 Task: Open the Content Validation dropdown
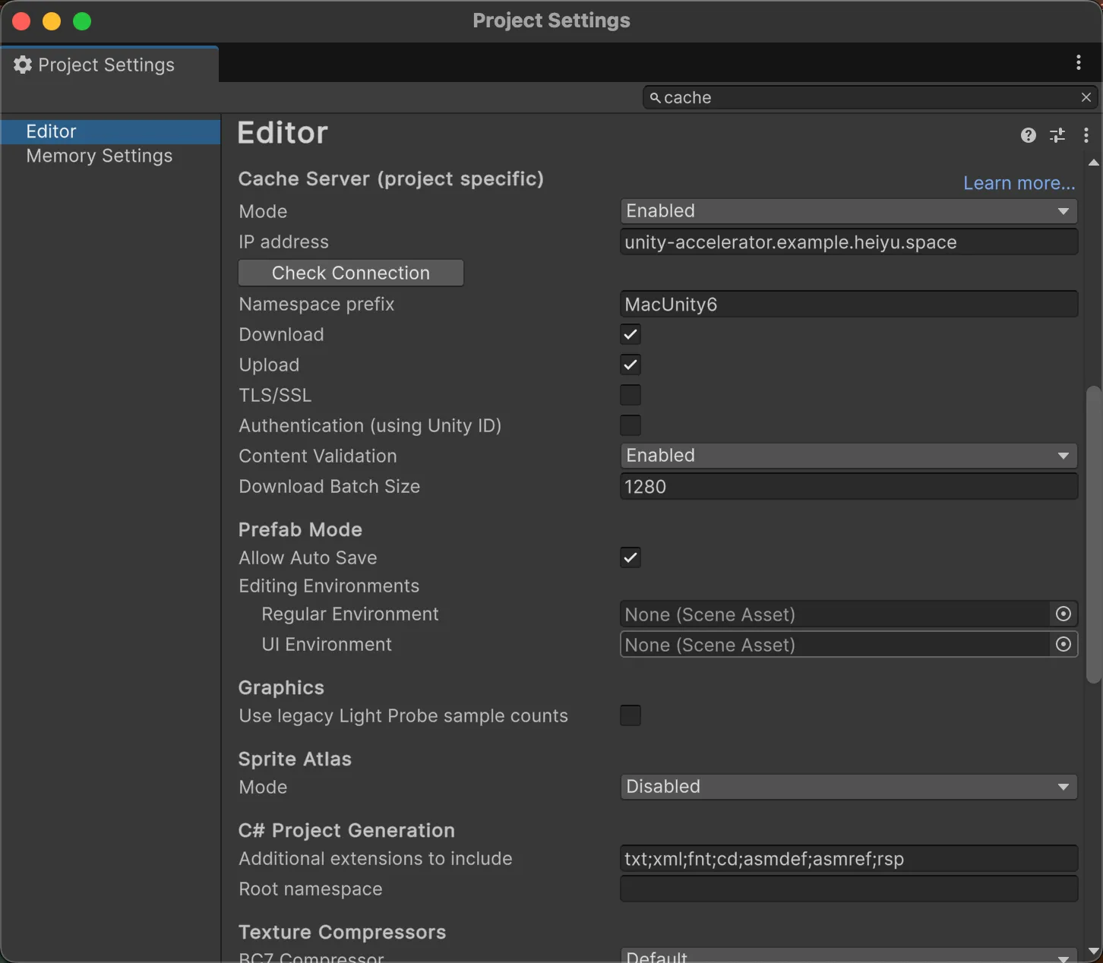(849, 456)
